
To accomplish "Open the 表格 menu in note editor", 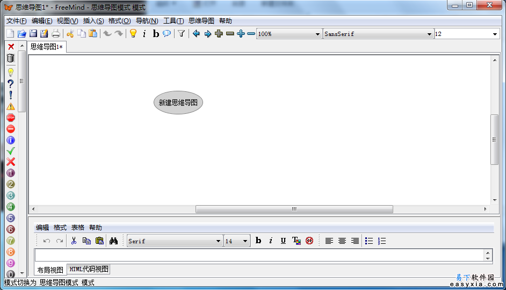I will pos(77,228).
